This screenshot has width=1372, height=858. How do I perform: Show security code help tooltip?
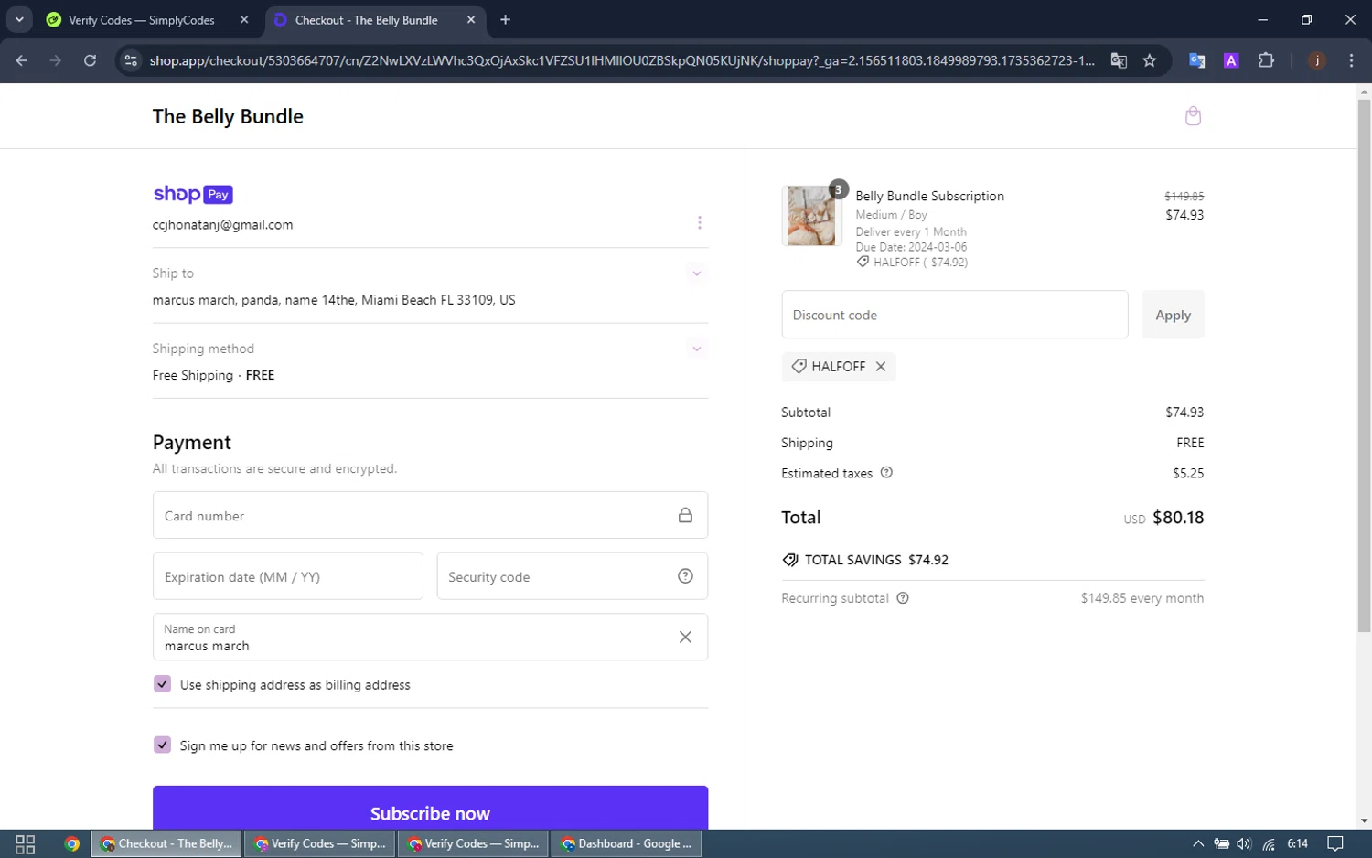point(685,576)
